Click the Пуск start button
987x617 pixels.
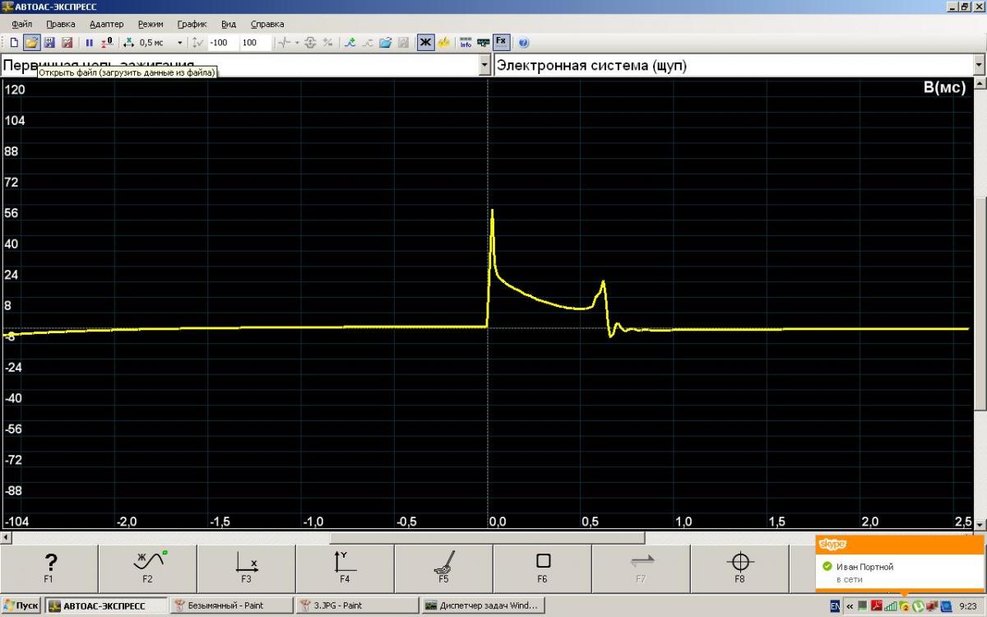[x=21, y=605]
